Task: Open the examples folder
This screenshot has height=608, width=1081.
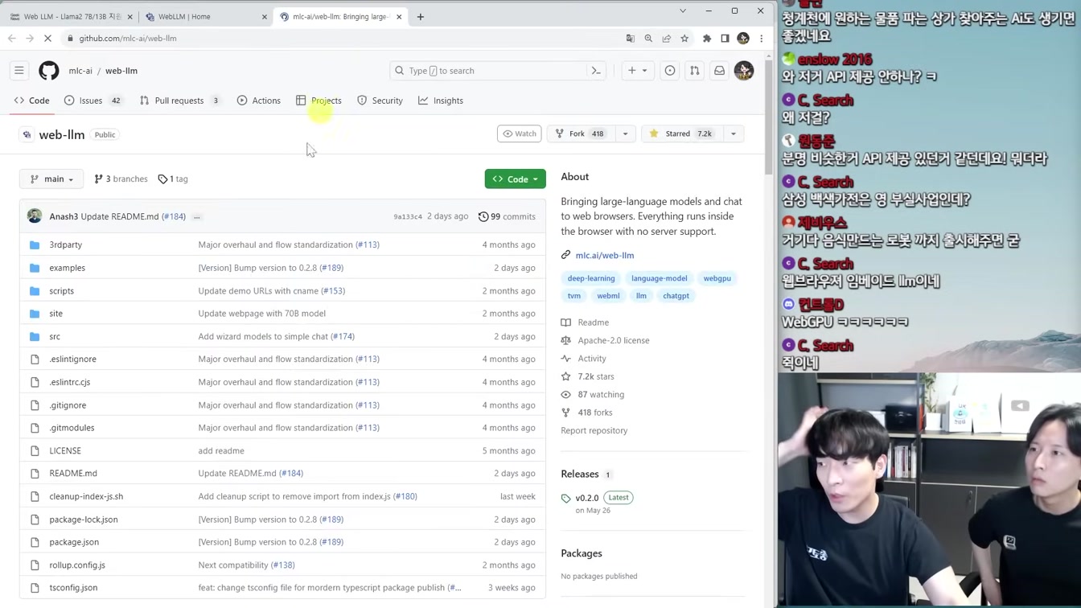Action: [67, 268]
